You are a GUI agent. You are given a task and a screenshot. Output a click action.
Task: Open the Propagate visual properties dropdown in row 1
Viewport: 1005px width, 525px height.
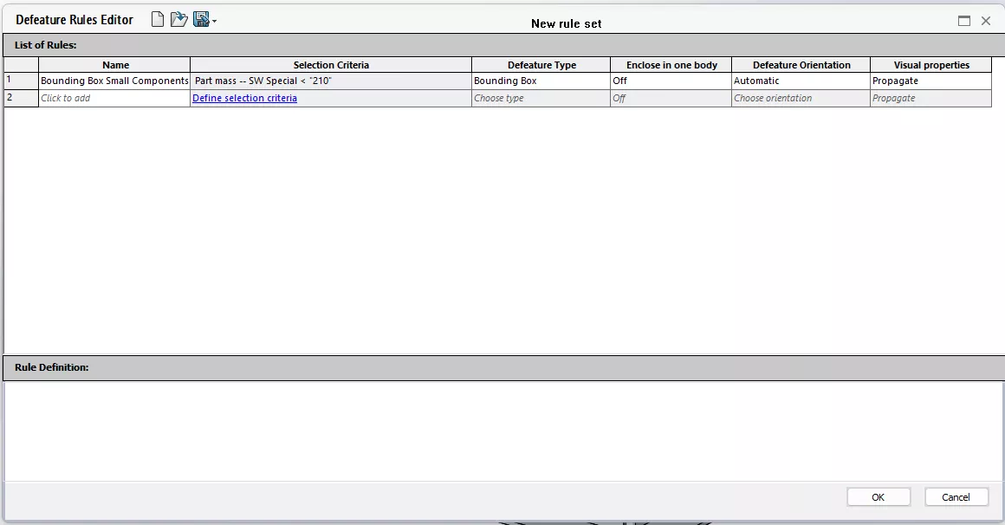click(x=930, y=81)
